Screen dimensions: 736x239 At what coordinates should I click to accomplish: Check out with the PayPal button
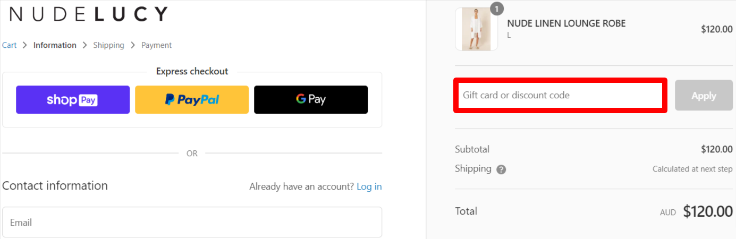point(192,100)
